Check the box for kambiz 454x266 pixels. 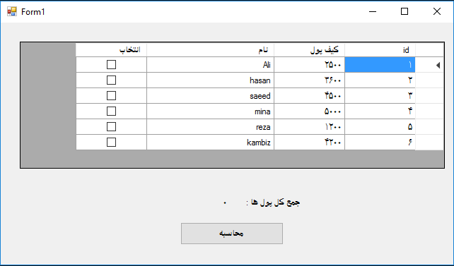(x=111, y=143)
